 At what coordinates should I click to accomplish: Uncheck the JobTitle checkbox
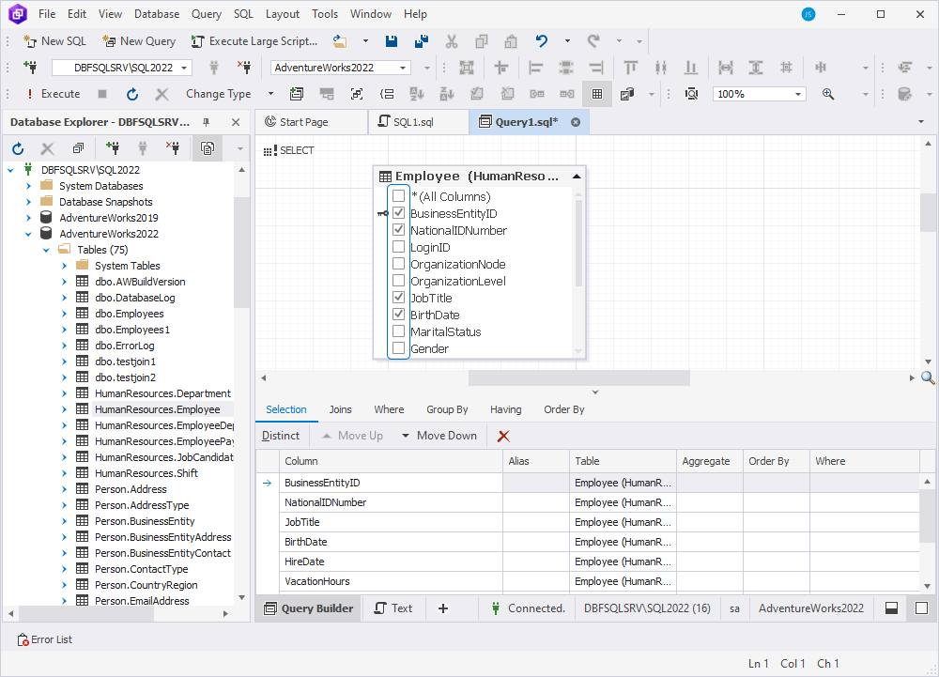[398, 298]
